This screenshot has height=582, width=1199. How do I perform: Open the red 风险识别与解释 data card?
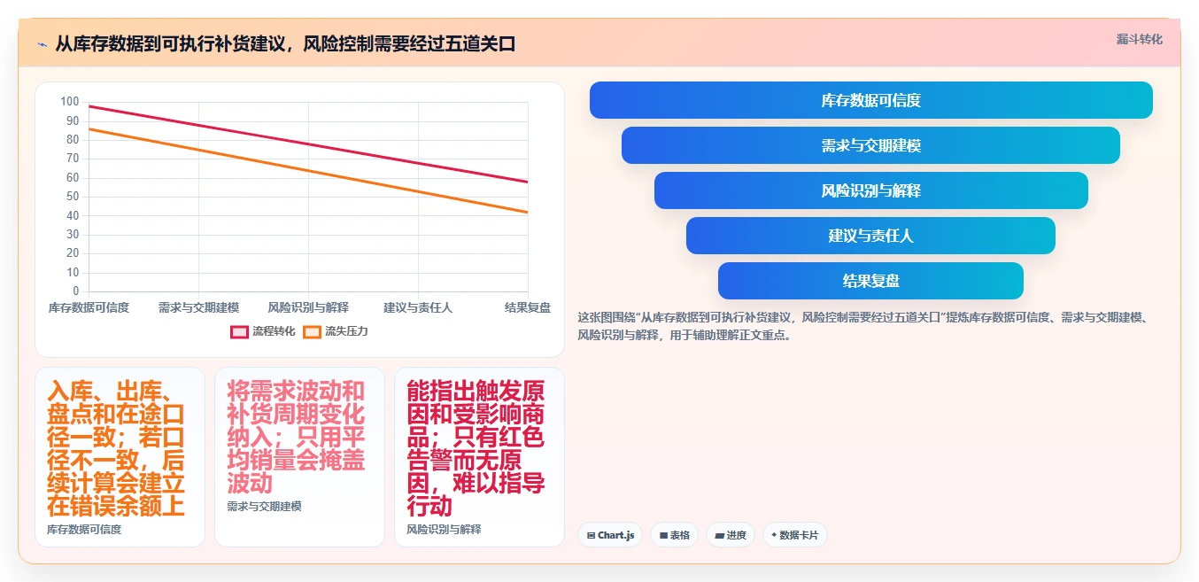tap(479, 457)
